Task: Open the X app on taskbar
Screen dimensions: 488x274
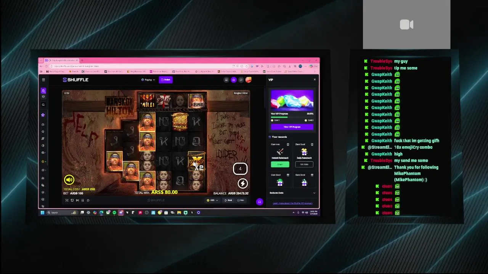Action: coord(192,213)
